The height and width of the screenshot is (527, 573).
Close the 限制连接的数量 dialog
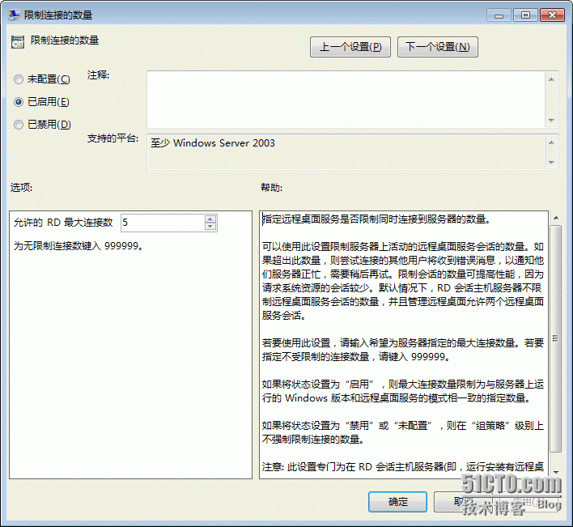pyautogui.click(x=552, y=15)
